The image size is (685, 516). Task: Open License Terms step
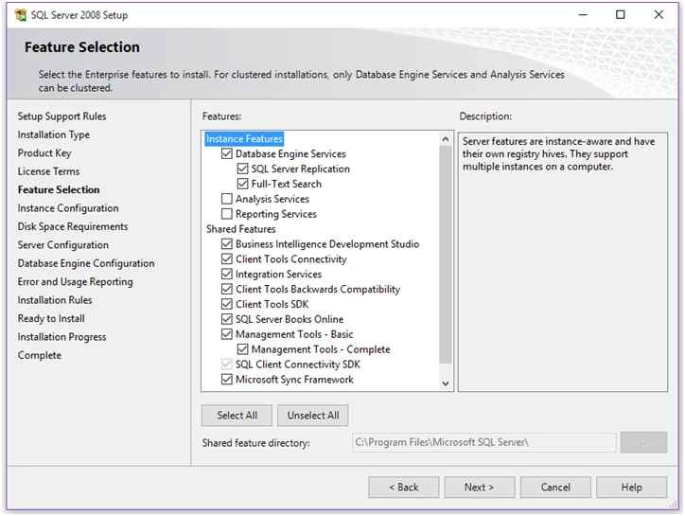point(48,171)
